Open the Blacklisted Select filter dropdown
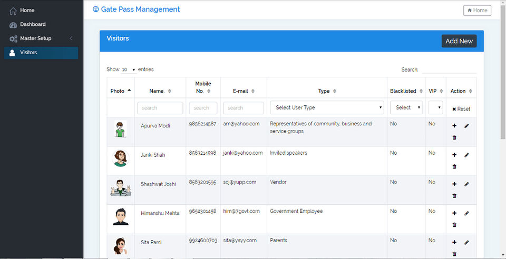The height and width of the screenshot is (259, 506). (406, 107)
